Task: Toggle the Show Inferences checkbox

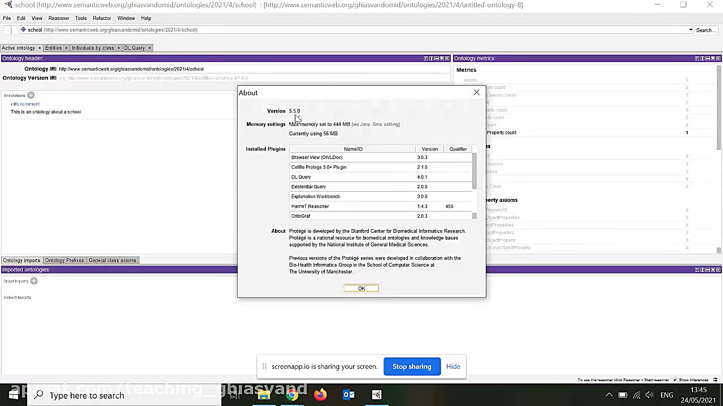Action: (676, 380)
